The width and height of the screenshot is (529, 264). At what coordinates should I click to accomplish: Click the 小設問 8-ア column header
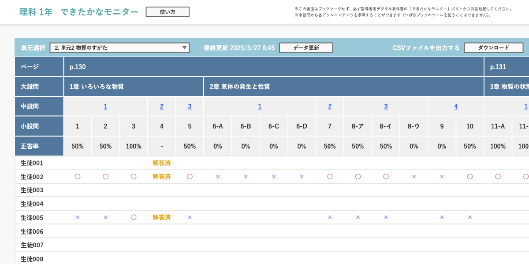(x=358, y=126)
